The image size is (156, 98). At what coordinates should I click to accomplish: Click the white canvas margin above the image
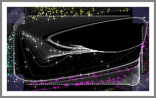78,4
